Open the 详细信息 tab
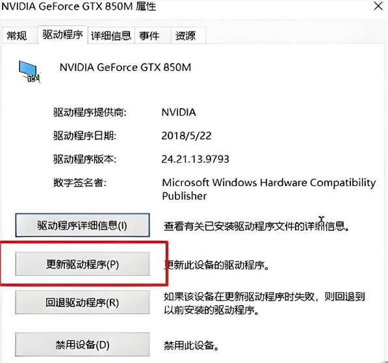The image size is (388, 363). tap(111, 36)
